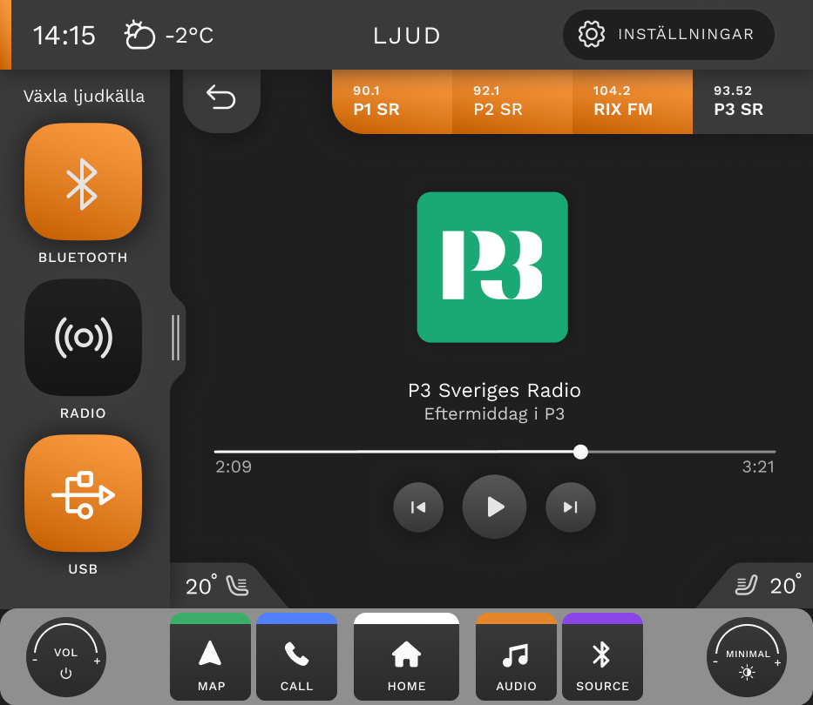Select Bluetooth as audio source
Screen dimensions: 813x705
click(x=83, y=181)
